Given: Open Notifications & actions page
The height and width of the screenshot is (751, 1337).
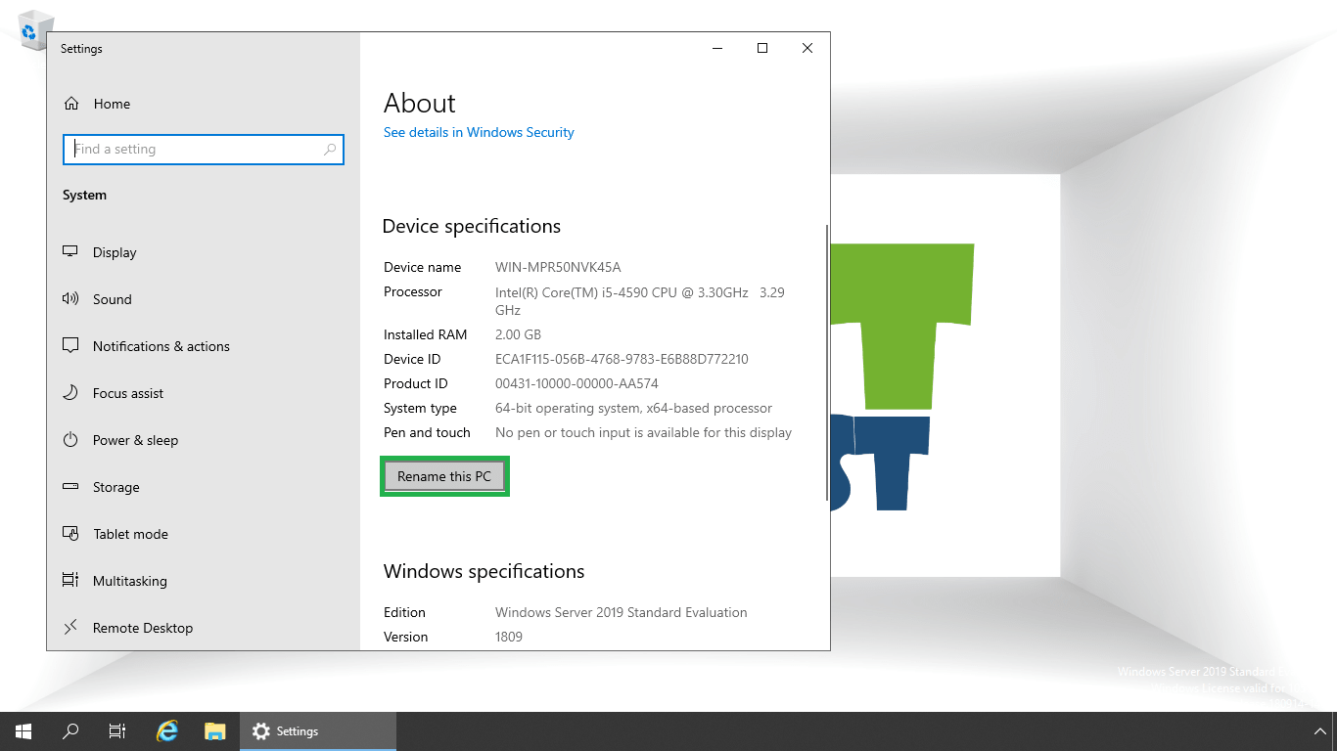Looking at the screenshot, I should [204, 346].
